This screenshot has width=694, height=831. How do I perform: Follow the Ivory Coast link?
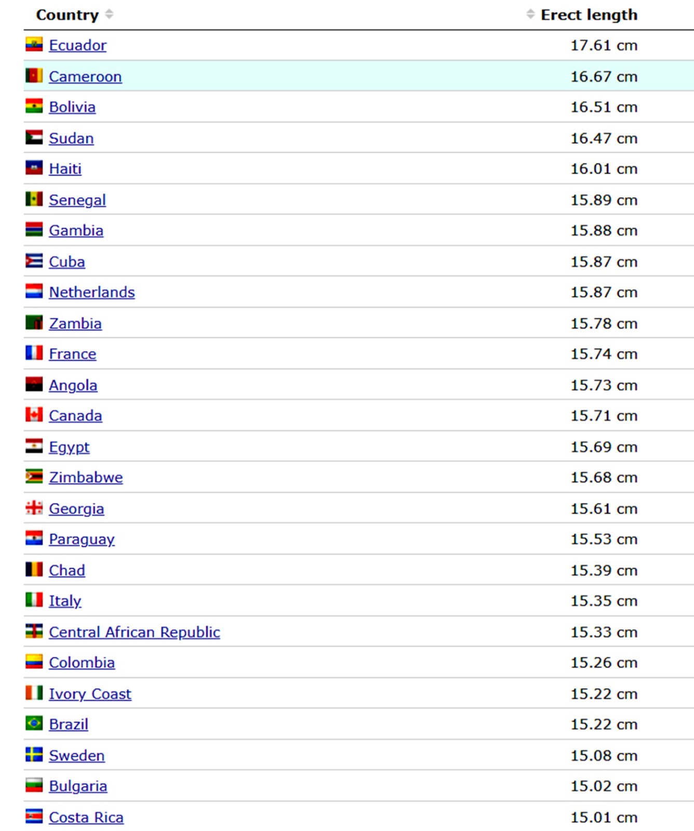90,694
